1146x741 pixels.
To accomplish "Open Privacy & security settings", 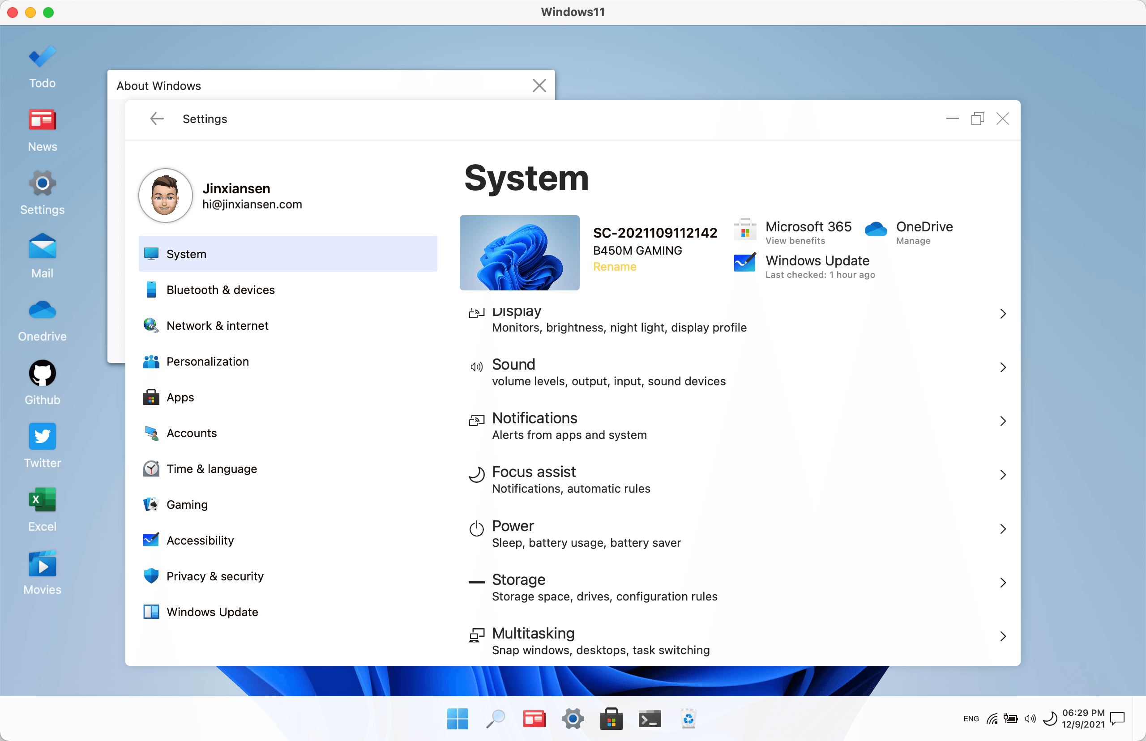I will 288,576.
